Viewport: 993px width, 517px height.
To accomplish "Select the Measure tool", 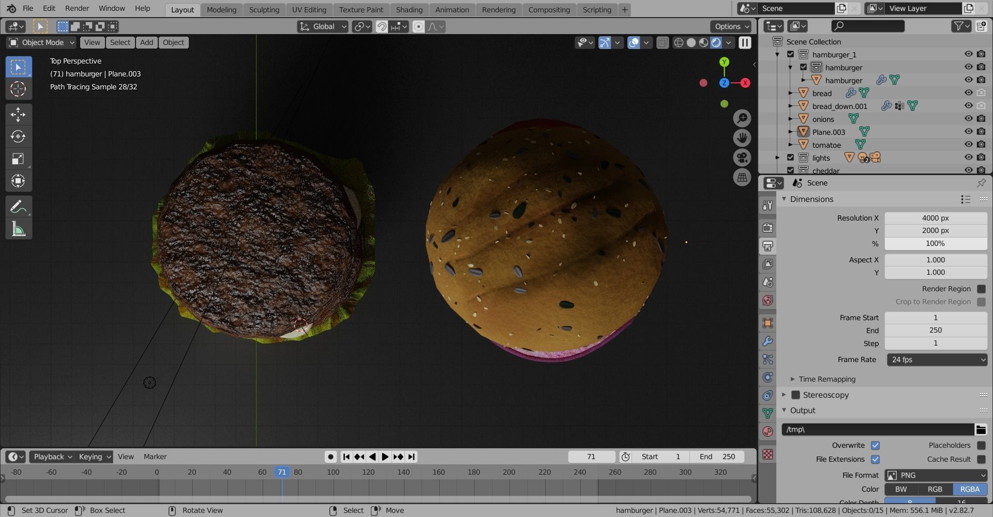I will click(18, 229).
